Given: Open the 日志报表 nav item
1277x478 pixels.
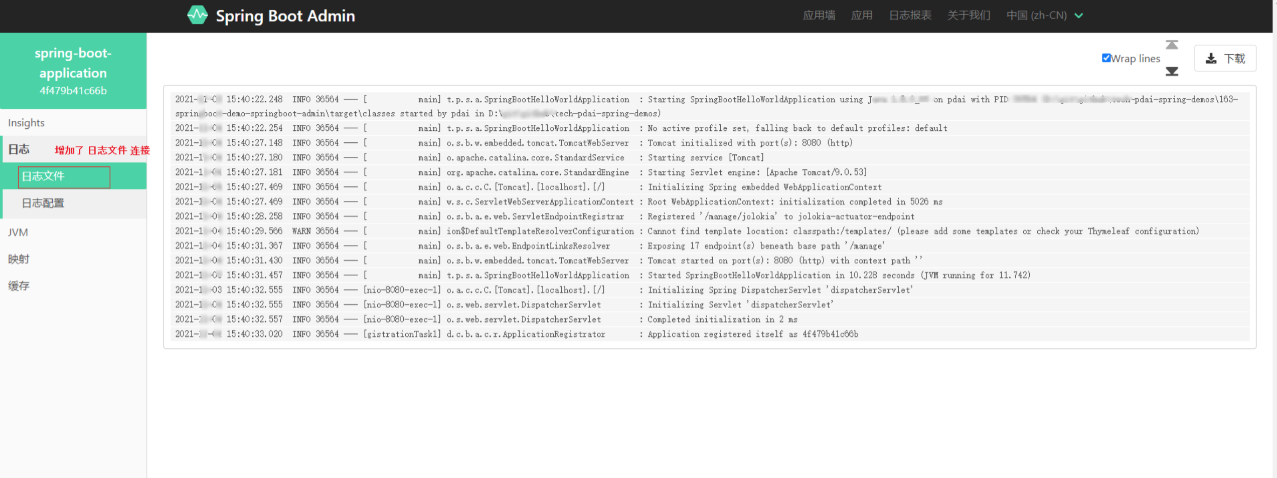Looking at the screenshot, I should coord(910,16).
